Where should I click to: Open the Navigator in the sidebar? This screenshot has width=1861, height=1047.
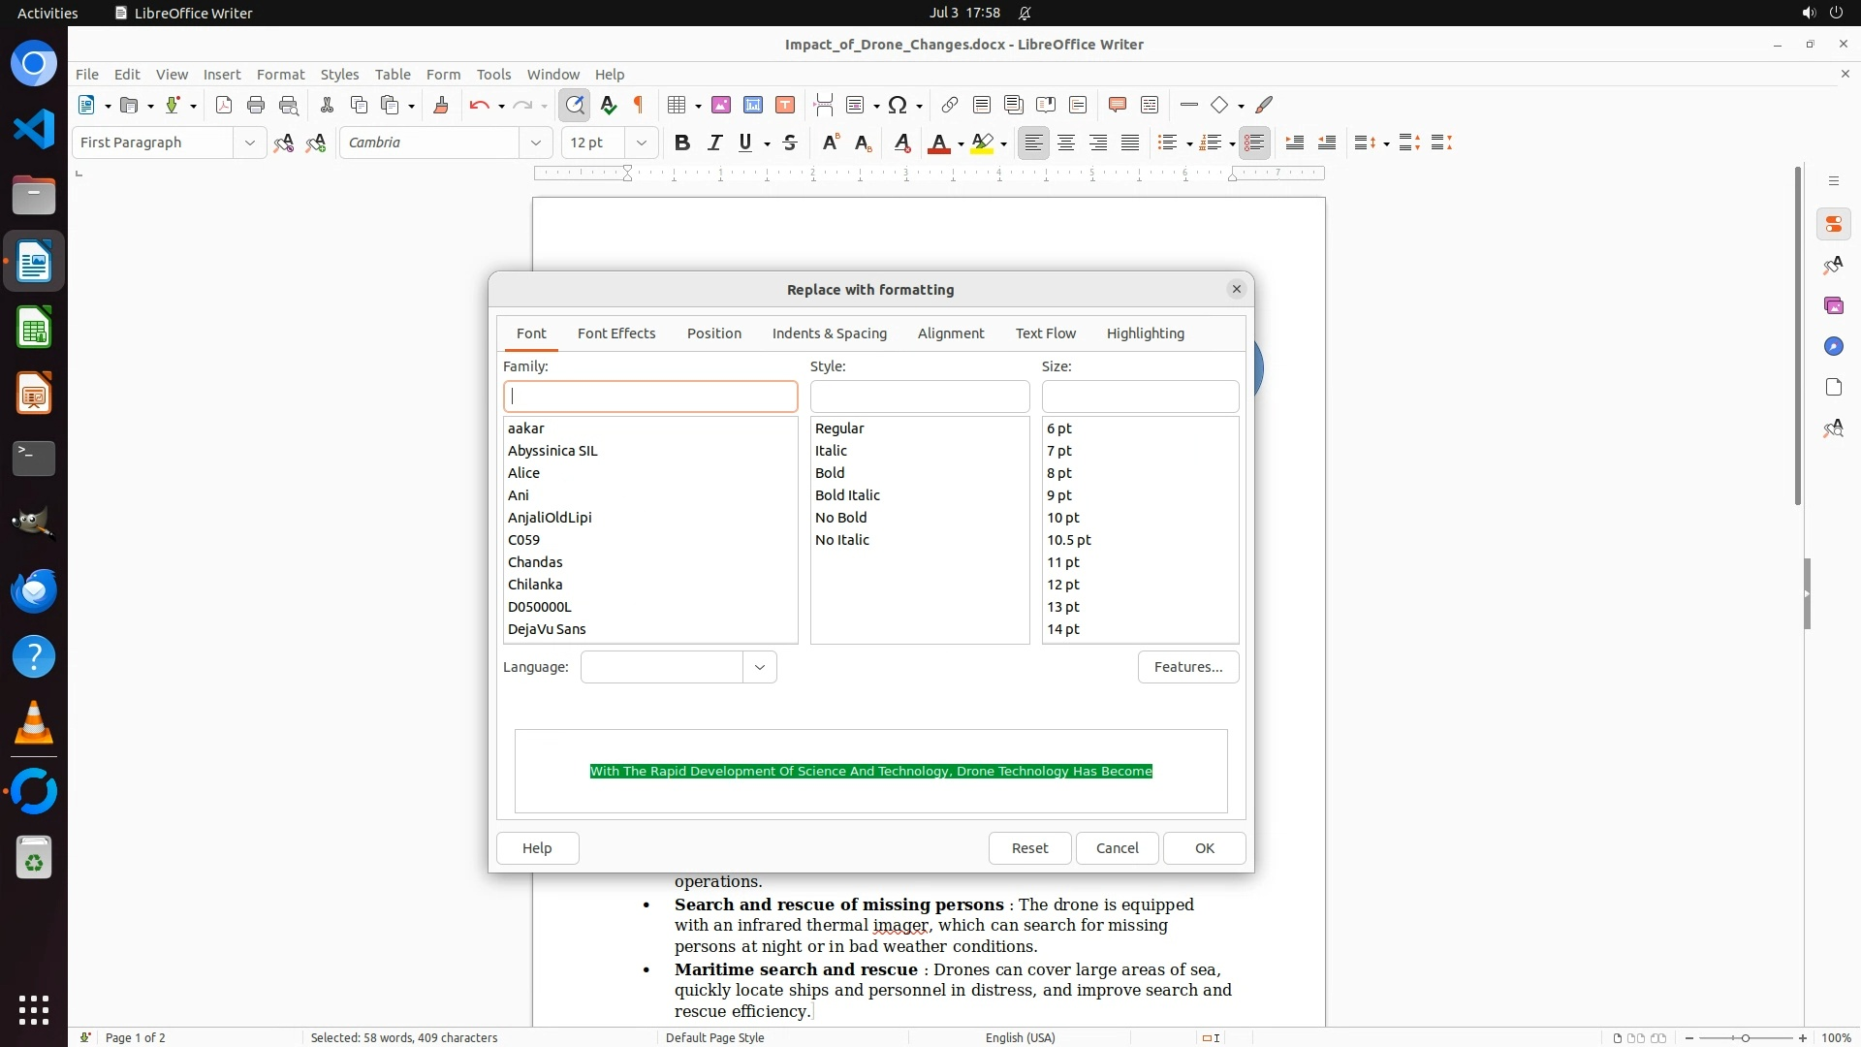[x=1833, y=346]
